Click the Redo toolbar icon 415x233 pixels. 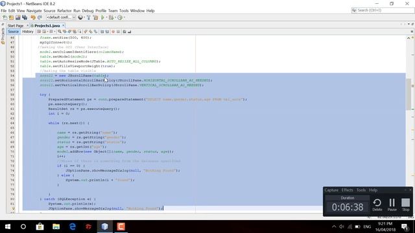(40, 17)
